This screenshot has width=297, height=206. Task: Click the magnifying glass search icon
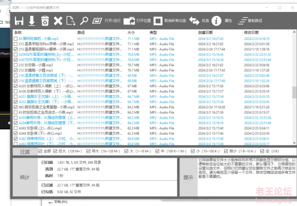[84, 21]
